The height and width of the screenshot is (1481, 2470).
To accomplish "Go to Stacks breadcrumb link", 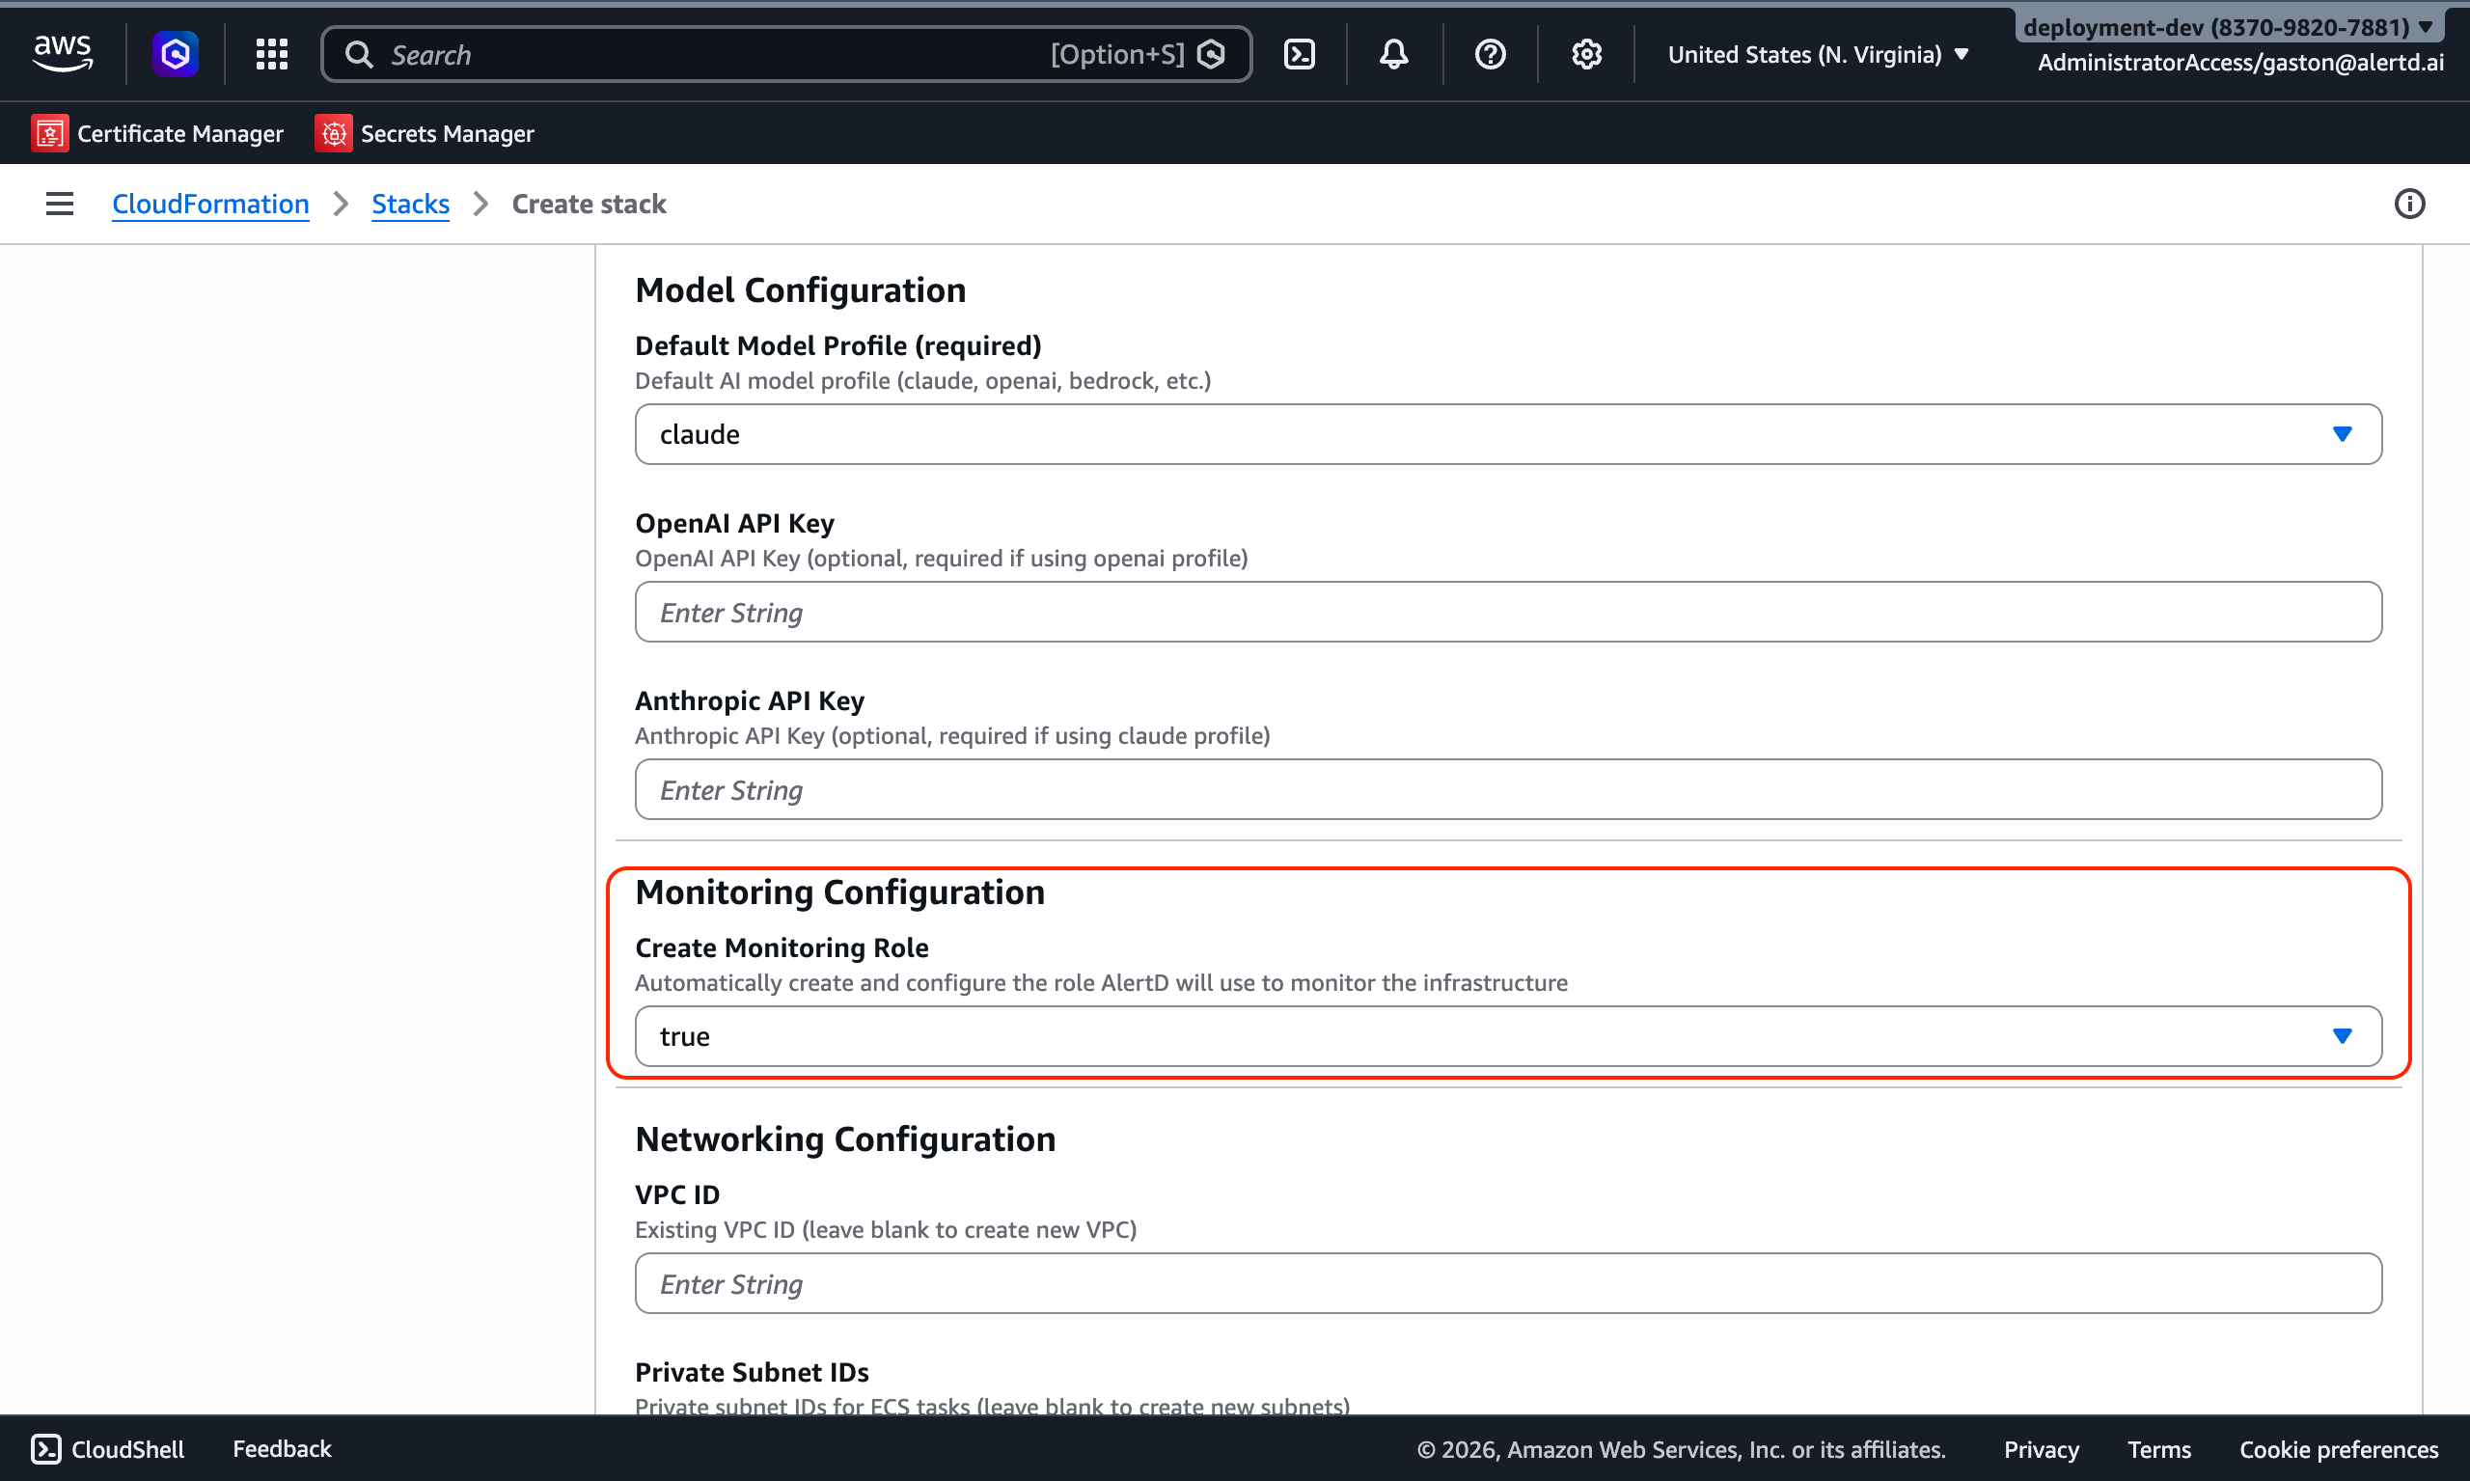I will tap(410, 204).
